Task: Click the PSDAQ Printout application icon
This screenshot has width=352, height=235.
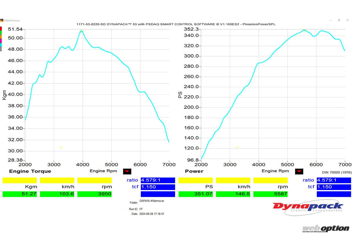Action: pos(2,20)
